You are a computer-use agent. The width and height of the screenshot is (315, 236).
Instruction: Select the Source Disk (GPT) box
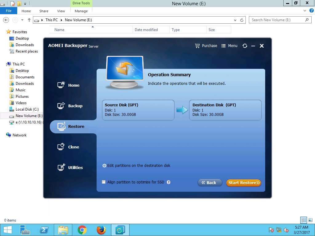click(138, 110)
